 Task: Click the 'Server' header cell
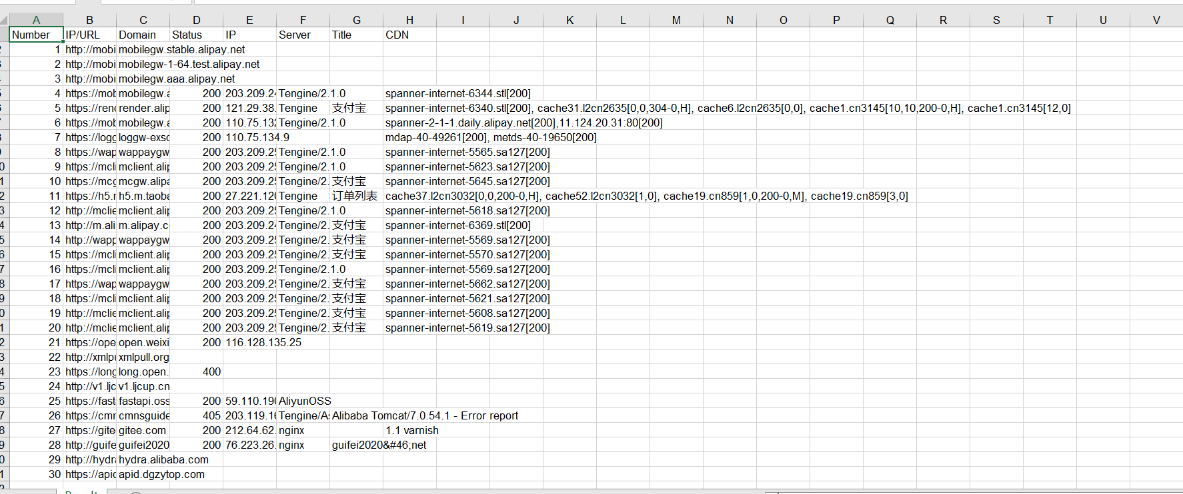[x=303, y=35]
